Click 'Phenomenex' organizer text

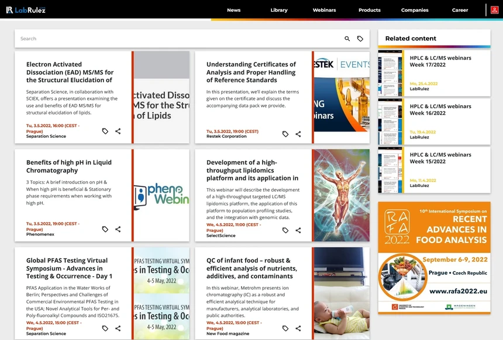pos(40,234)
